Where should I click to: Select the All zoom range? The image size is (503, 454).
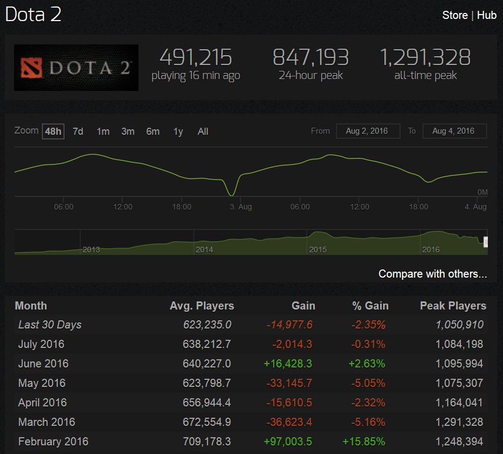click(x=203, y=131)
